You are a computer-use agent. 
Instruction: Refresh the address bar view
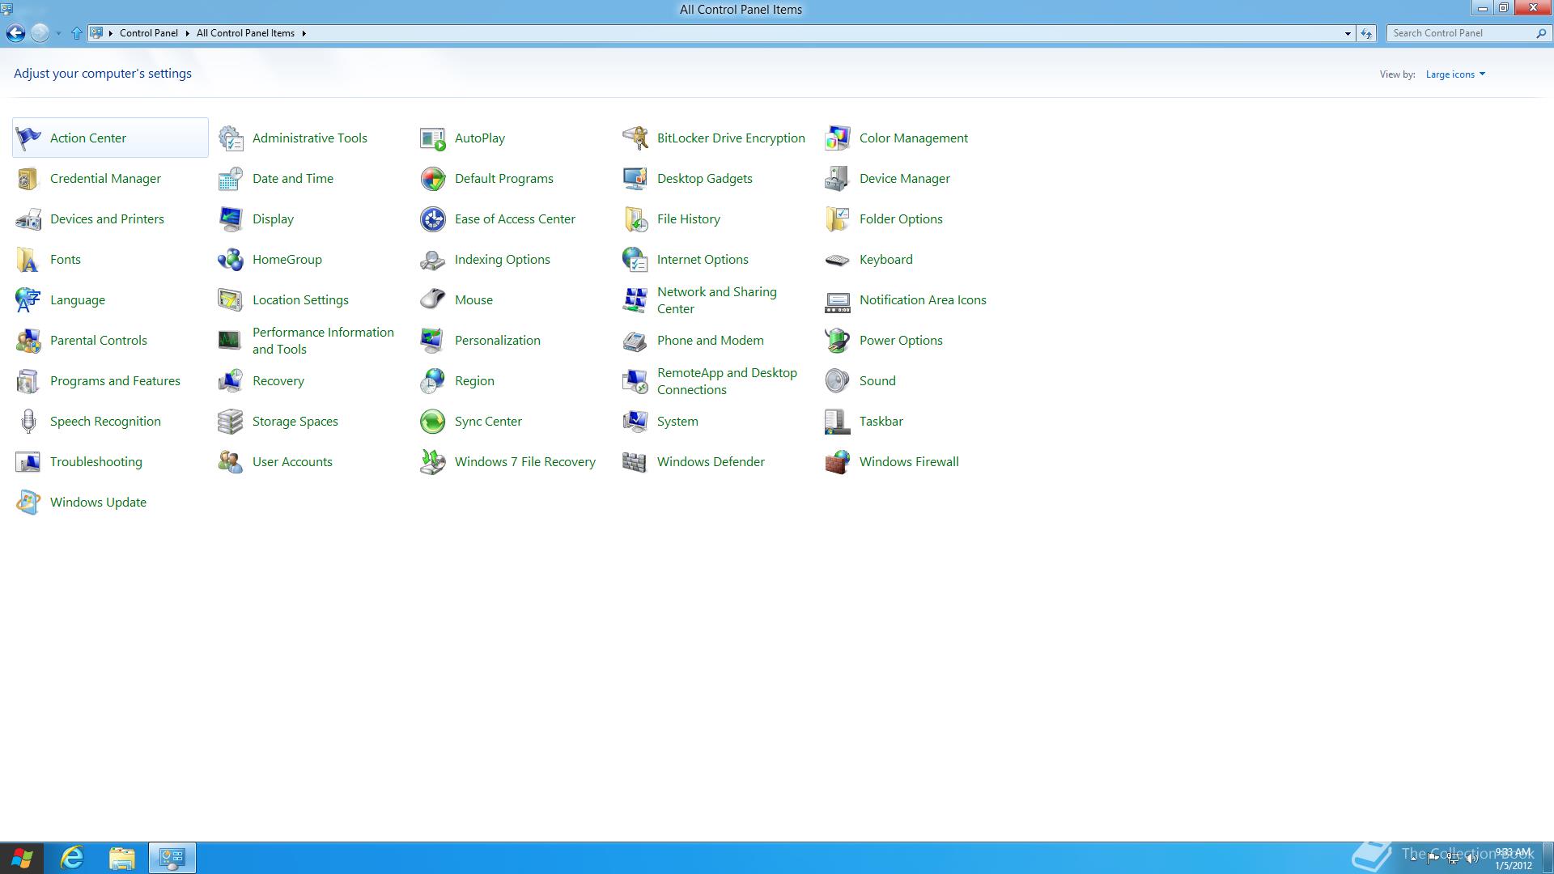tap(1366, 33)
